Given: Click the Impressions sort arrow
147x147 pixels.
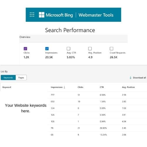Looking at the screenshot, I should tap(64, 87).
